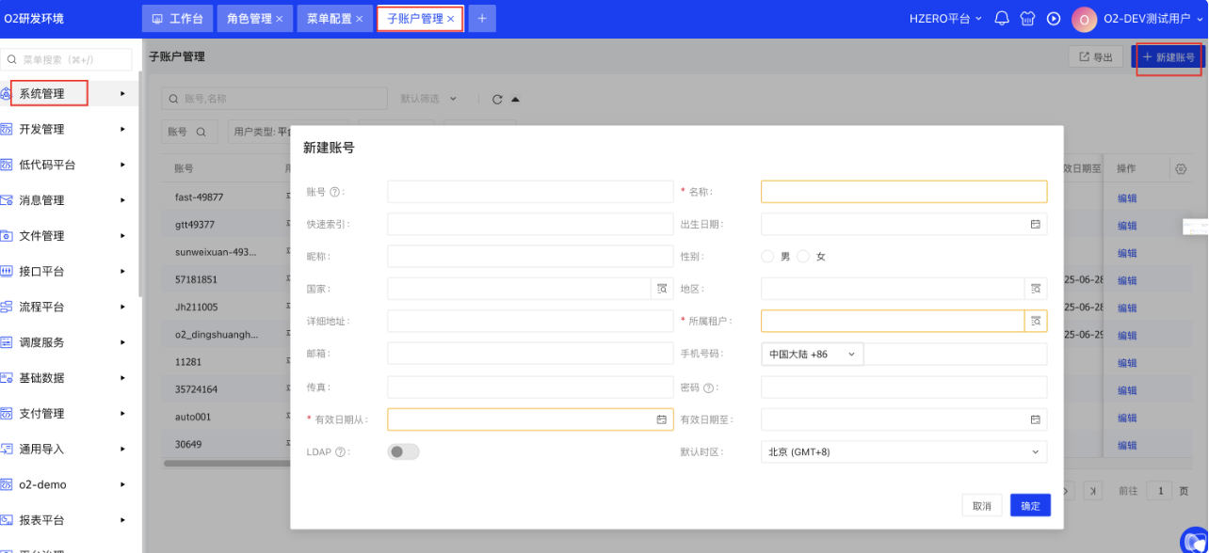Click help icon next to 密码 label
Screen dimensions: 1209x553
tap(708, 387)
